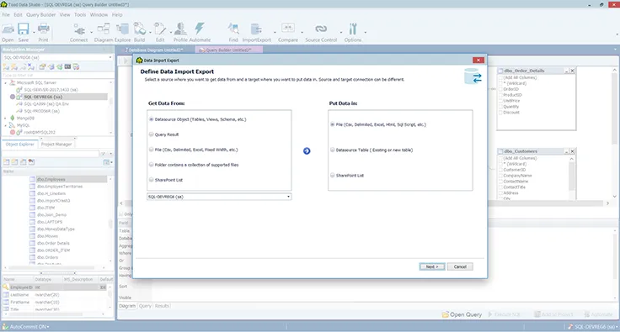This screenshot has width=620, height=332.
Task: Open Navigation Manager connection combo box
Action: pyautogui.click(x=58, y=57)
